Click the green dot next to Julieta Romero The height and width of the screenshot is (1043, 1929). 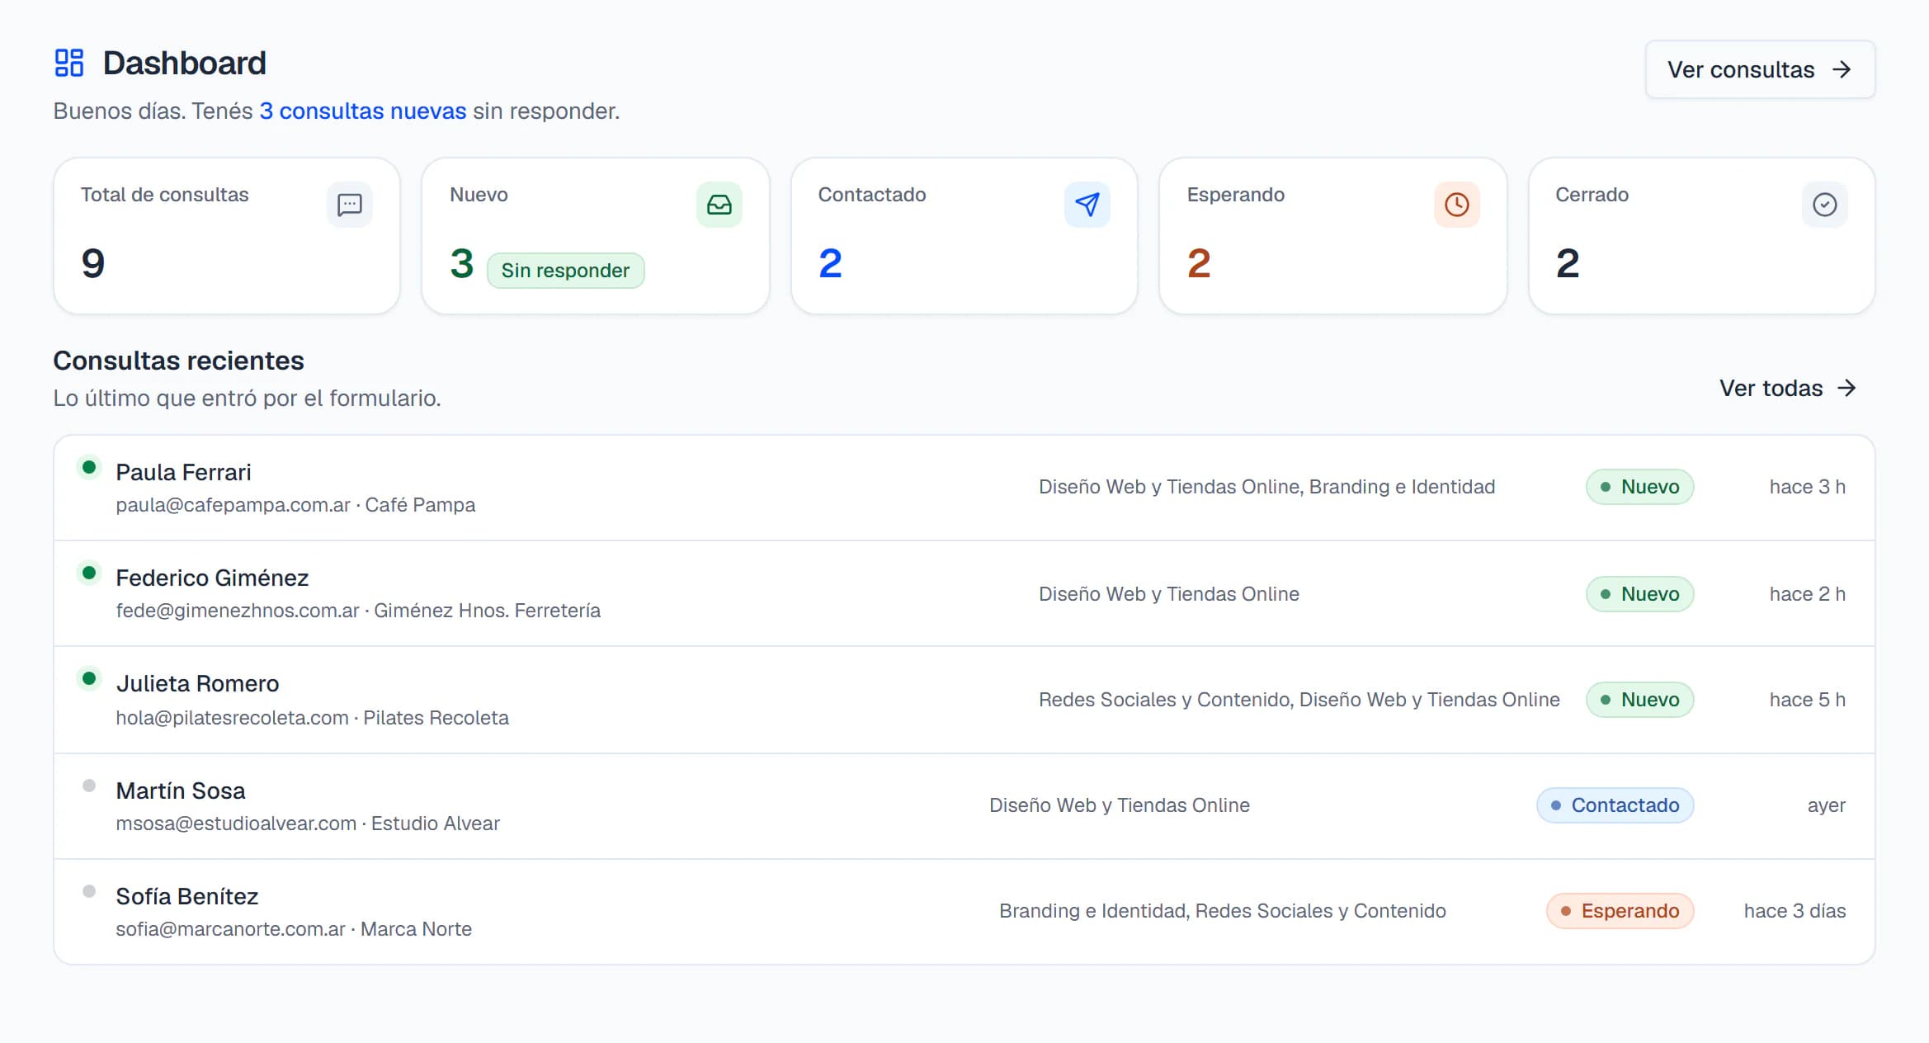point(89,678)
